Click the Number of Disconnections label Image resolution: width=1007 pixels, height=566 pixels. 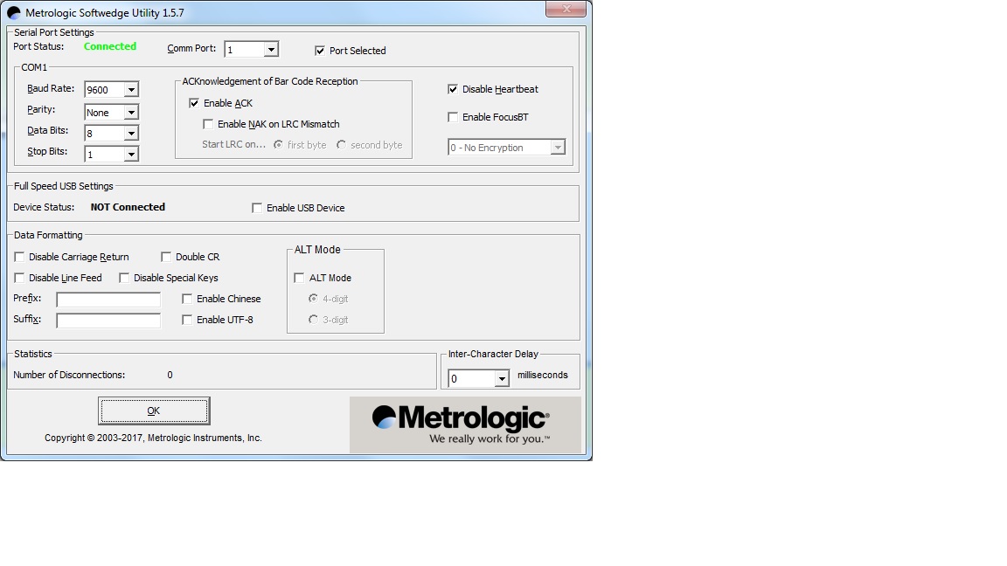(x=69, y=375)
